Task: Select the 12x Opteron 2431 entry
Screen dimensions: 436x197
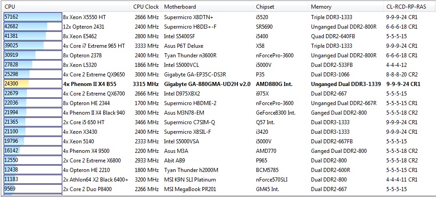Action: pyautogui.click(x=87, y=26)
